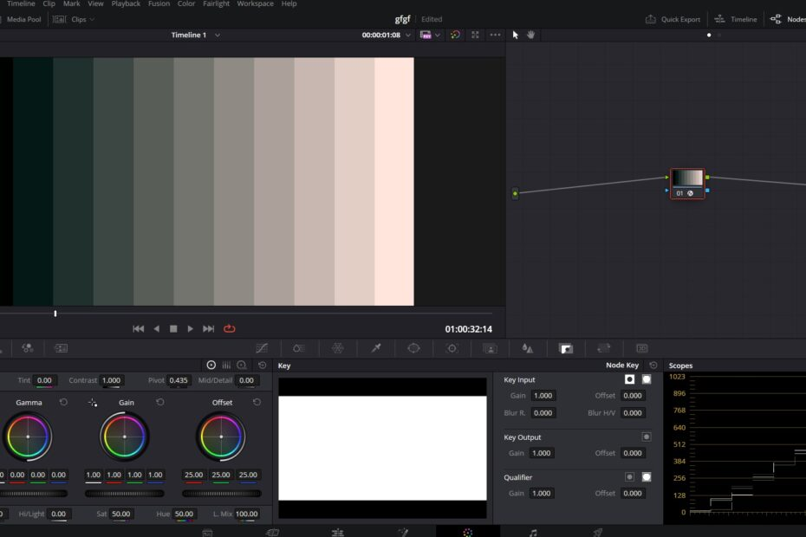Open the viewer timecode dropdown arrow
The height and width of the screenshot is (537, 806).
[407, 35]
